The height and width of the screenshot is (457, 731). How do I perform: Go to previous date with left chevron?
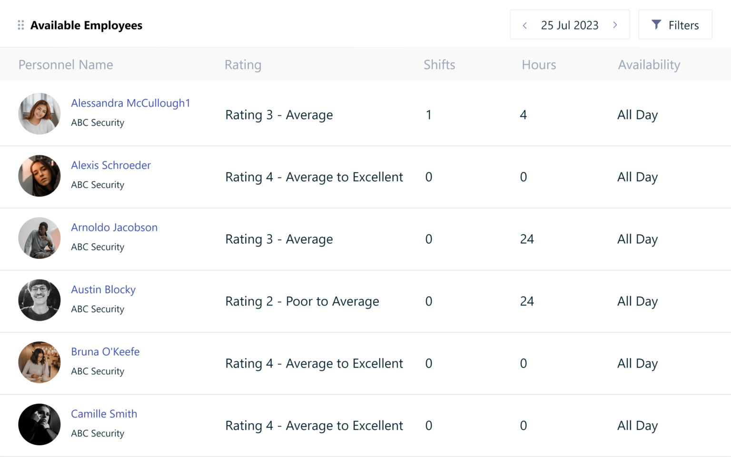coord(524,25)
